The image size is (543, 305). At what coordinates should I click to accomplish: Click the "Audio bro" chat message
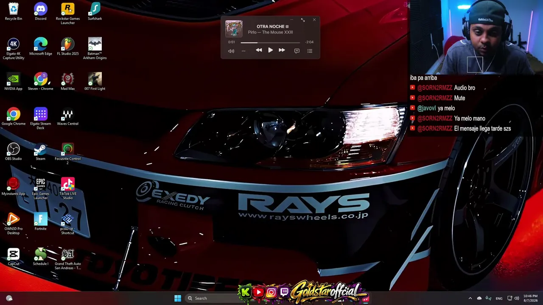(465, 88)
